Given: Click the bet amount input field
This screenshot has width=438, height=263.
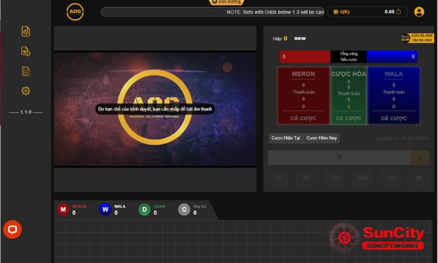Looking at the screenshot, I should [339, 157].
